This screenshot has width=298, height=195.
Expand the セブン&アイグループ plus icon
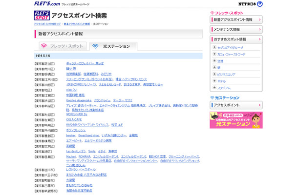tap(214, 47)
